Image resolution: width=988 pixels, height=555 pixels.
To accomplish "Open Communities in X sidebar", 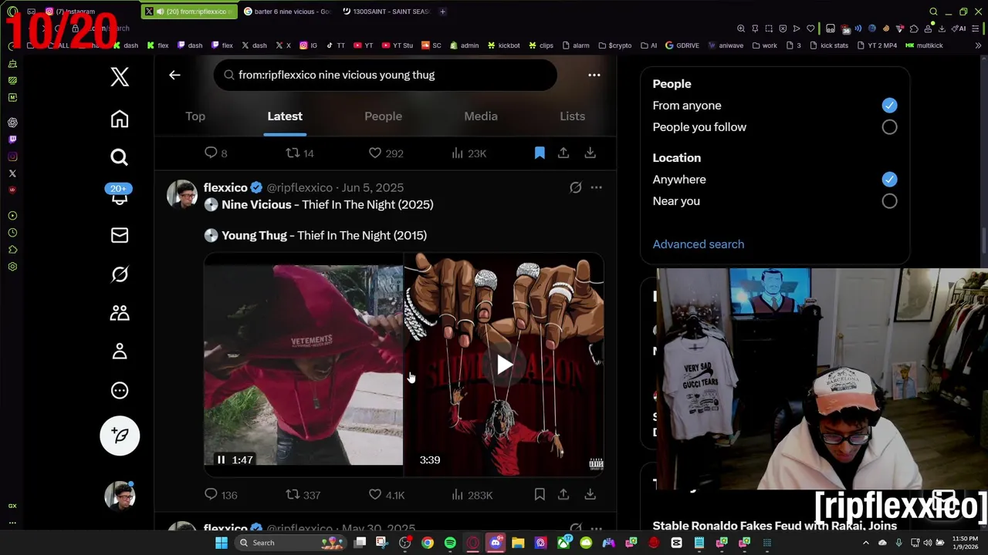I will click(x=120, y=312).
